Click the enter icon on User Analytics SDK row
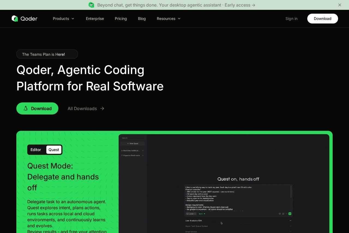The height and width of the screenshot is (233, 349). pyautogui.click(x=290, y=220)
